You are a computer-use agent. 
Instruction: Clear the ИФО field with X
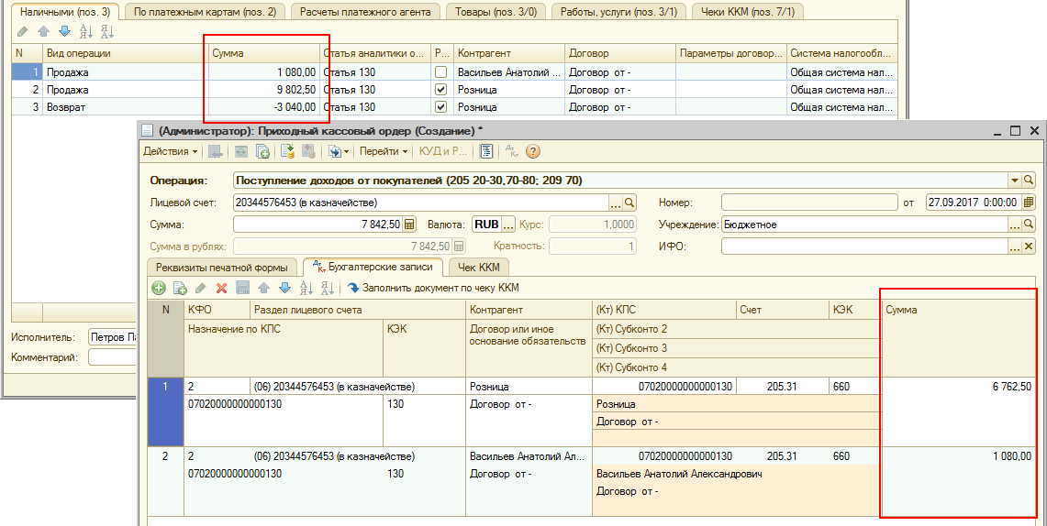pyautogui.click(x=1030, y=247)
